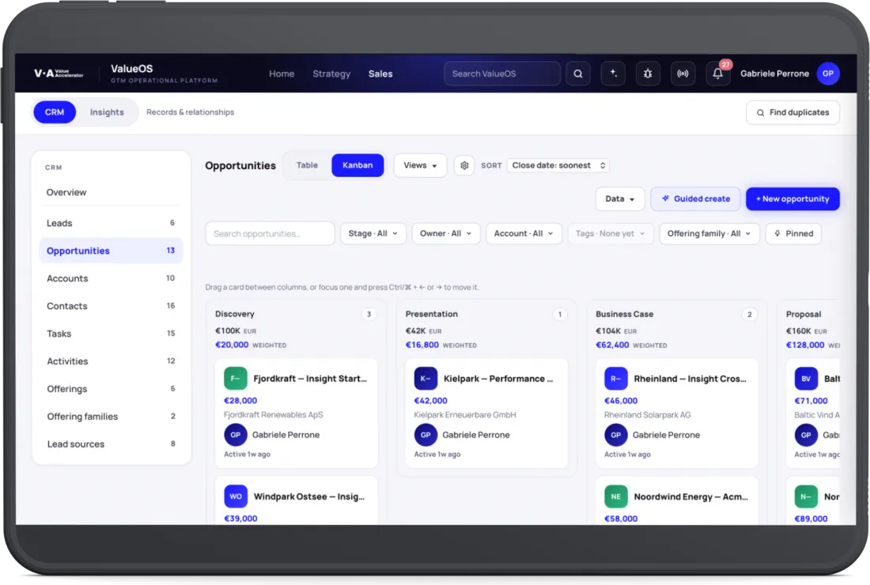This screenshot has height=585, width=870.
Task: Click the Windpark Ostsee WO badge
Action: (235, 496)
